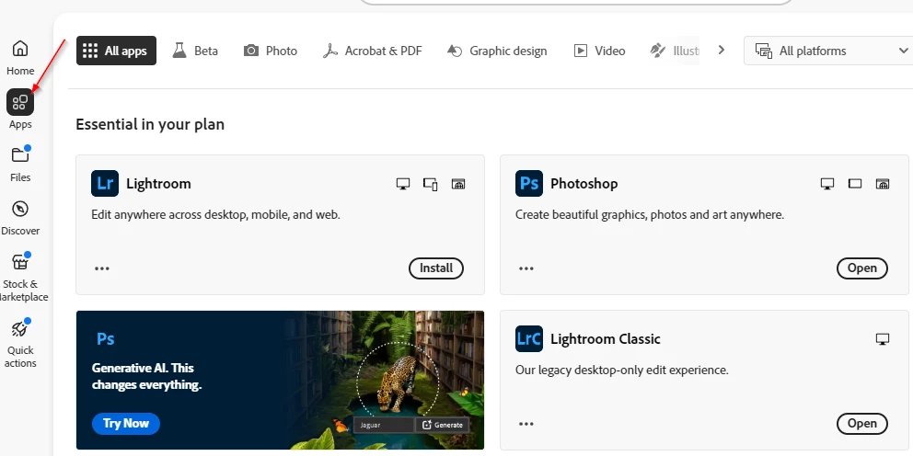Open Lightroom Classic more options ellipsis

click(x=526, y=424)
